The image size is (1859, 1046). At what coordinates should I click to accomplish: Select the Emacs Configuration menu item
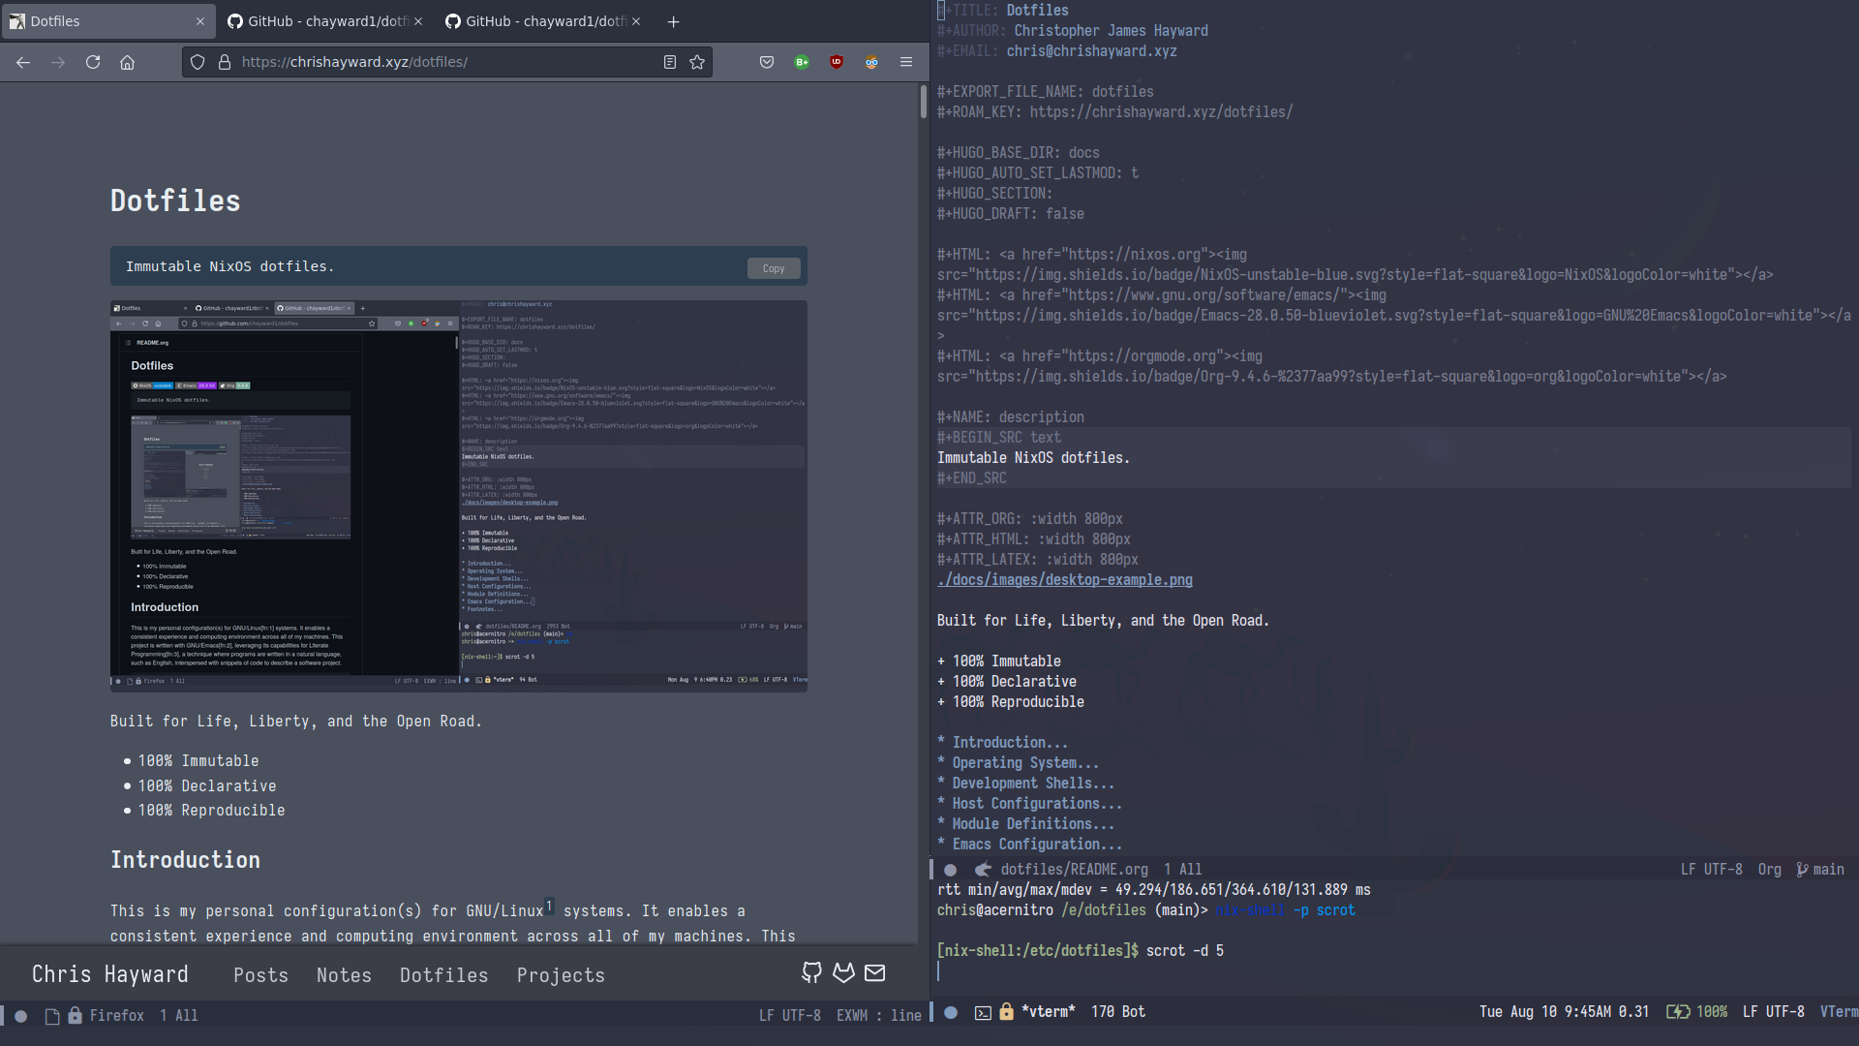(x=1029, y=843)
